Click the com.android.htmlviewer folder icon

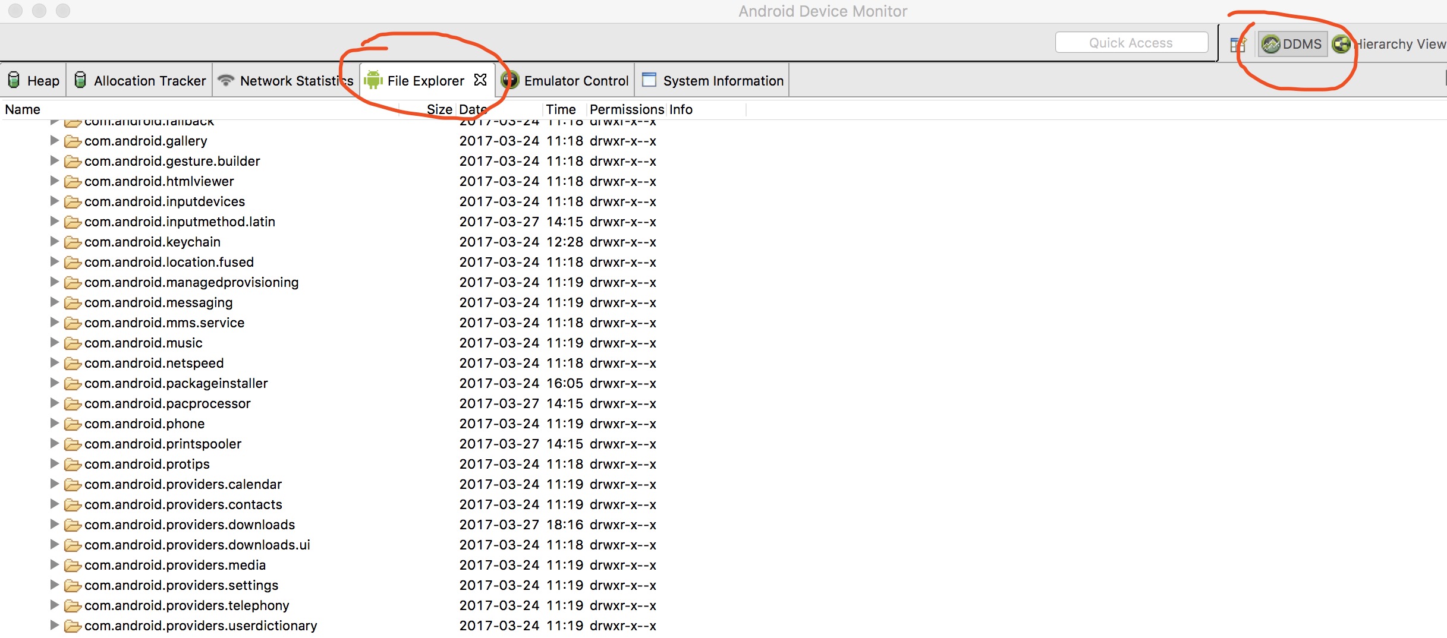(73, 182)
